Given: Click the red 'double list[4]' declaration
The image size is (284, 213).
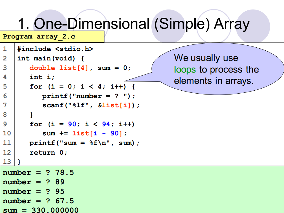Looking at the screenshot, I should pyautogui.click(x=59, y=68).
